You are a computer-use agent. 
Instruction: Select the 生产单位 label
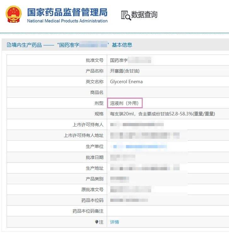(x=94, y=147)
